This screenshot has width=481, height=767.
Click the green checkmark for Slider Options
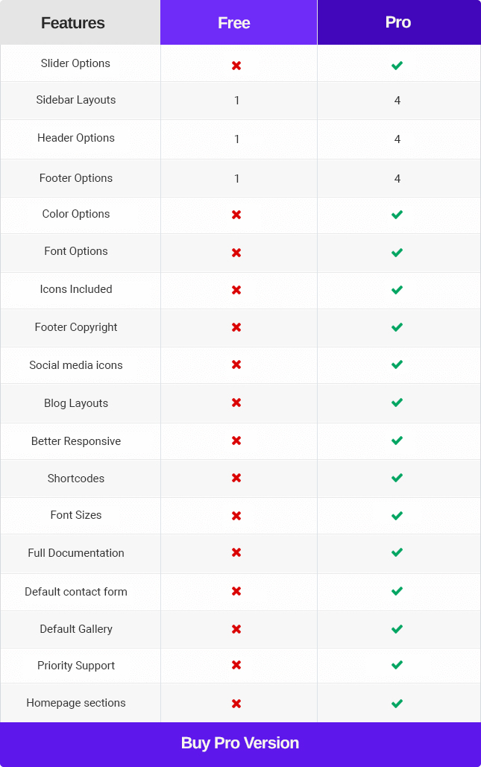(x=397, y=66)
